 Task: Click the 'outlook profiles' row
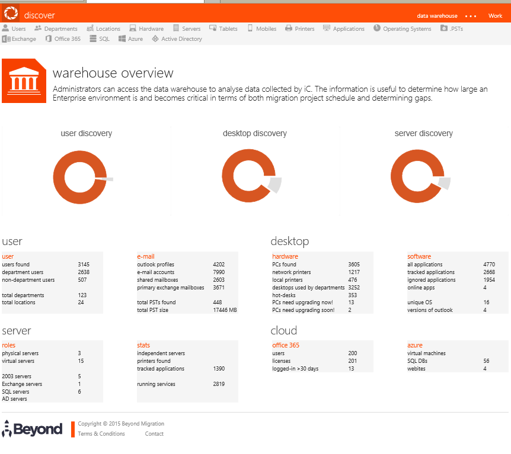(x=187, y=264)
